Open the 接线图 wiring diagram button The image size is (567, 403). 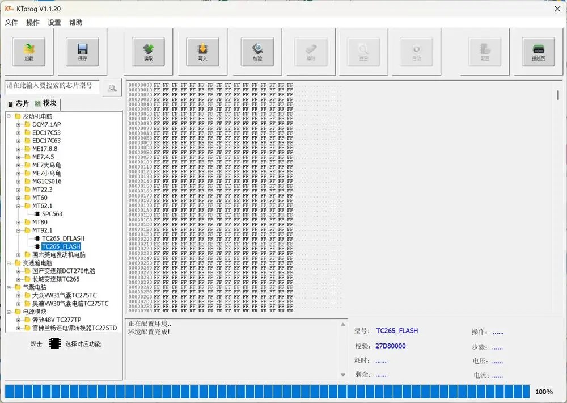[538, 52]
